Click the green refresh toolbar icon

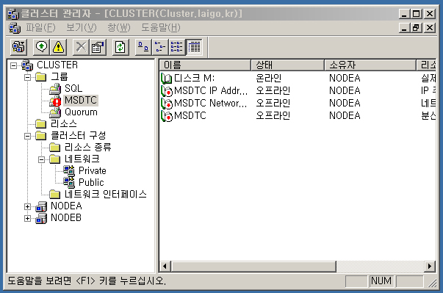120,47
